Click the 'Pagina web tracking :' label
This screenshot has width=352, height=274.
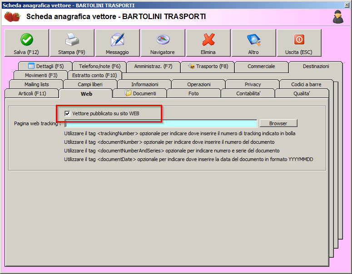(x=38, y=123)
